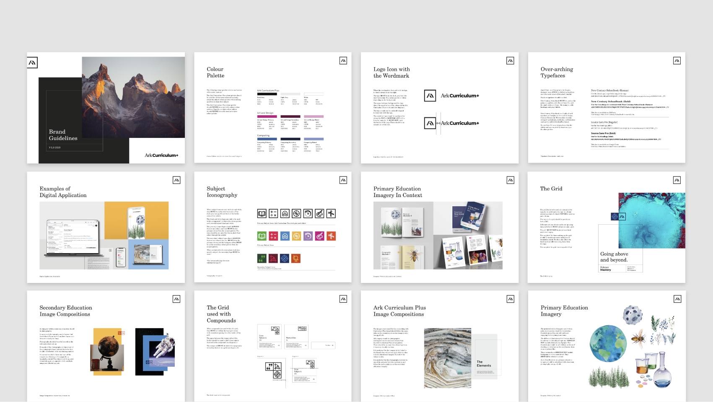Select the green open book subject icon
713x402 pixels.
click(x=262, y=236)
